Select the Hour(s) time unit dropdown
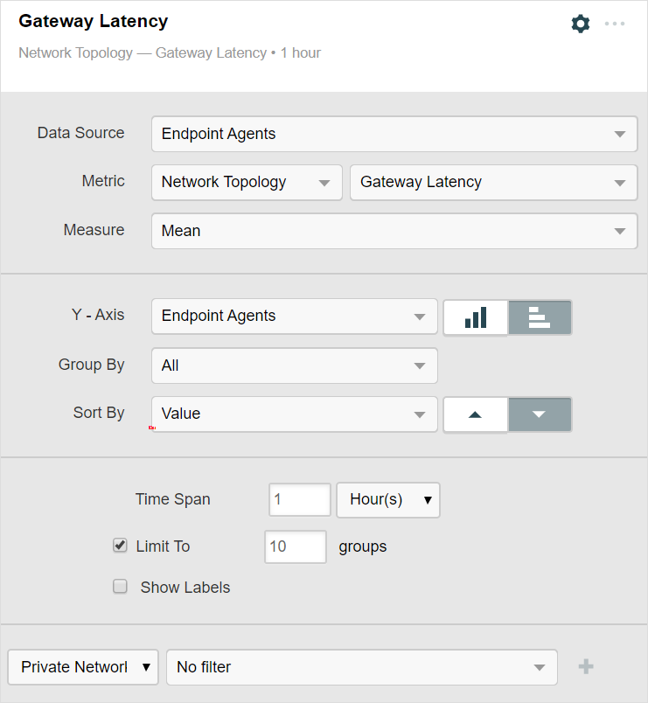Image resolution: width=648 pixels, height=703 pixels. (388, 500)
